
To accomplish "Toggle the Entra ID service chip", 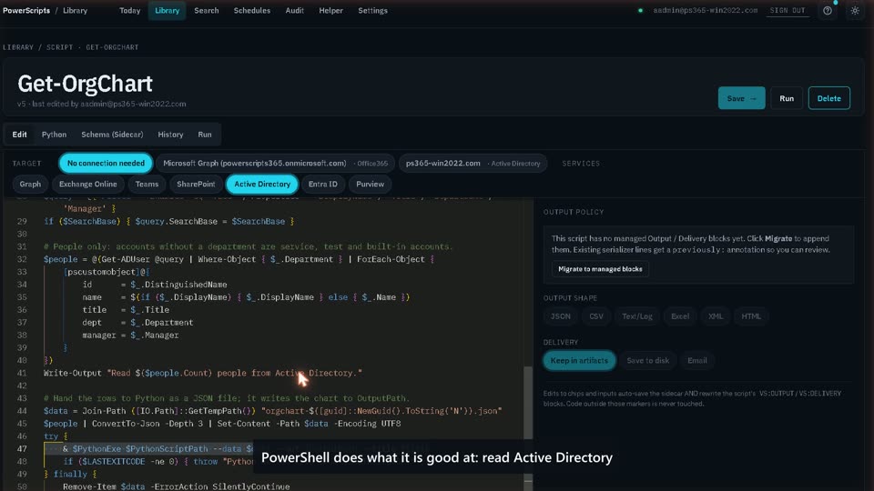I will [322, 185].
